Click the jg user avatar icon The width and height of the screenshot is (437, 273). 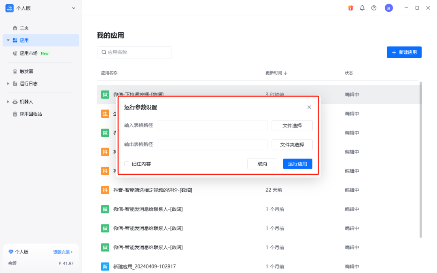click(x=389, y=8)
